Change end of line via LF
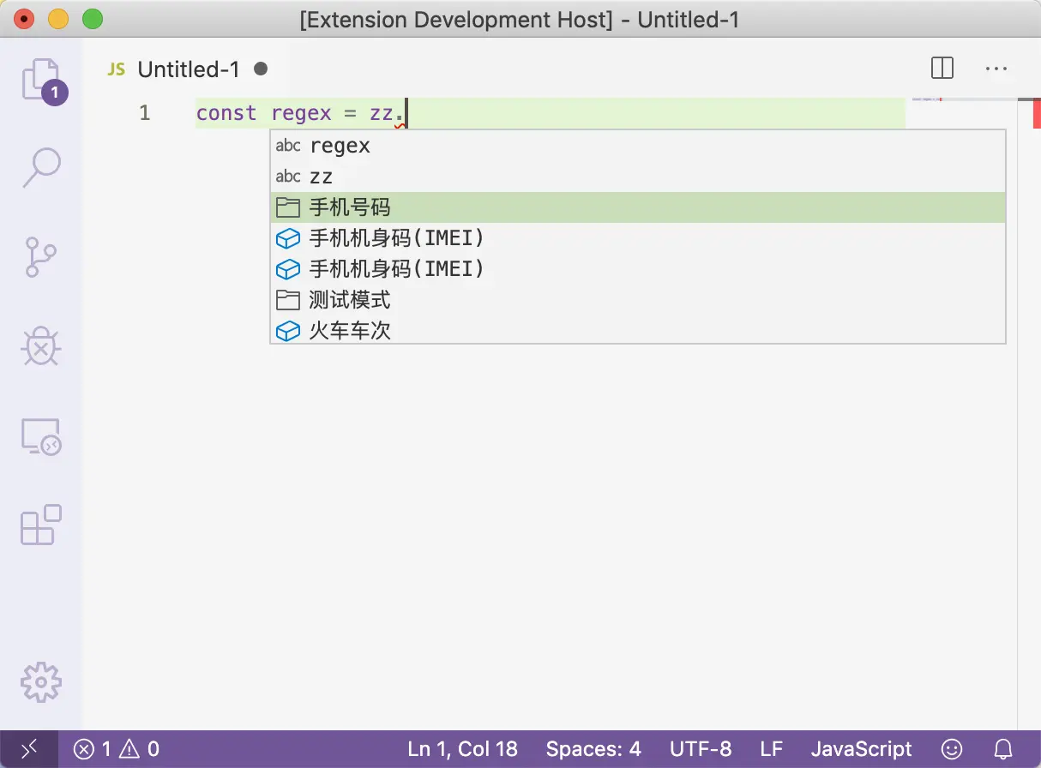The height and width of the screenshot is (768, 1041). [x=771, y=749]
